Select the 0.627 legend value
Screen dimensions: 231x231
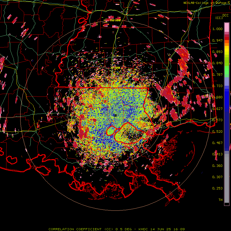coord(217,109)
